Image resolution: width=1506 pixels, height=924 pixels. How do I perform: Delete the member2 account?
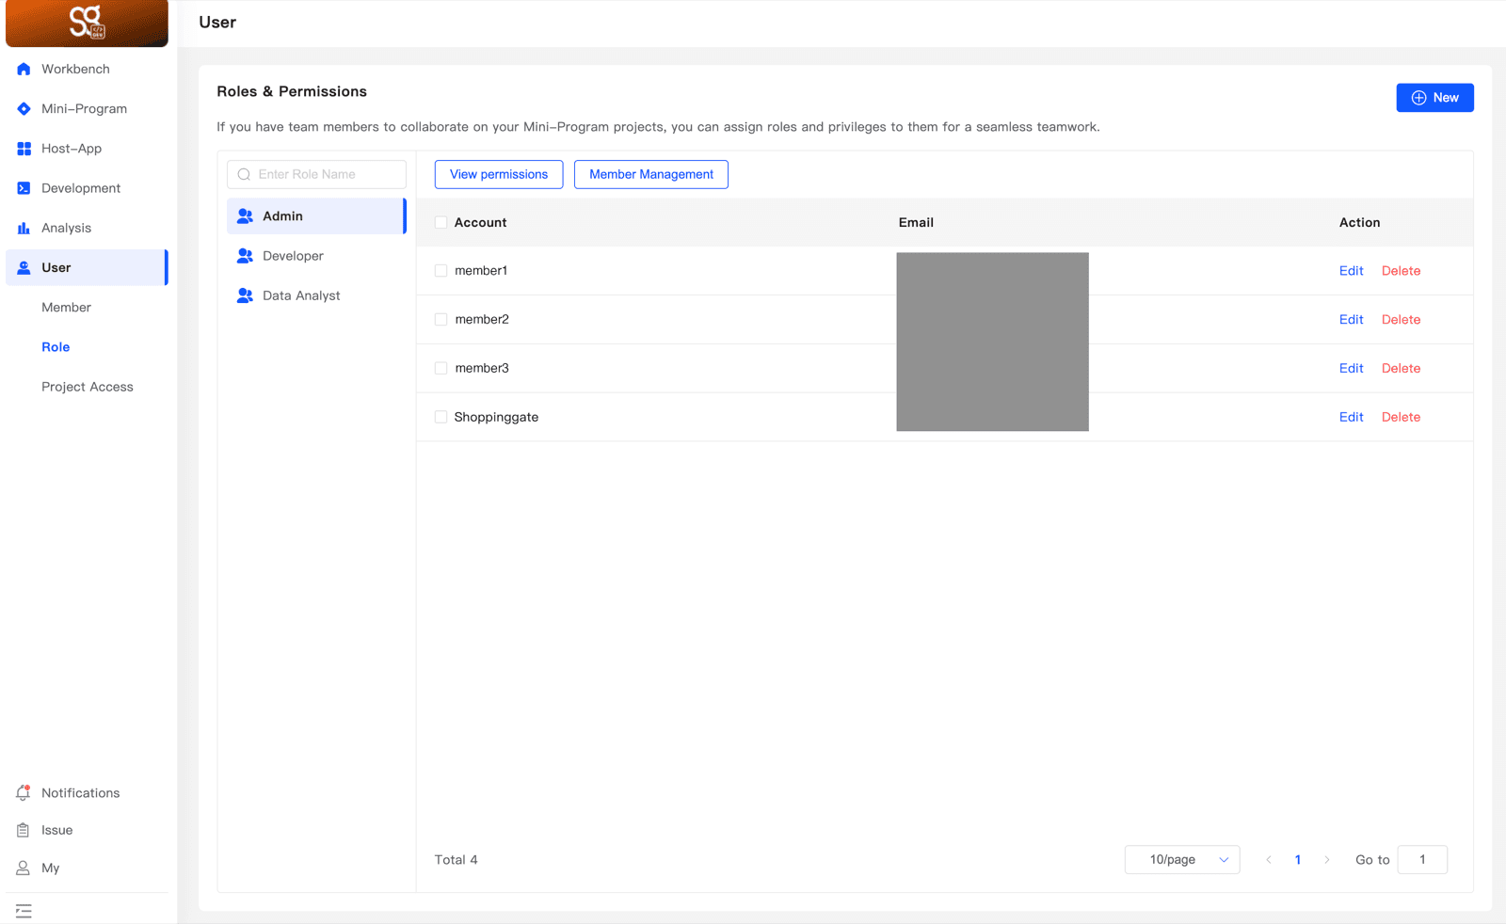[x=1401, y=319]
